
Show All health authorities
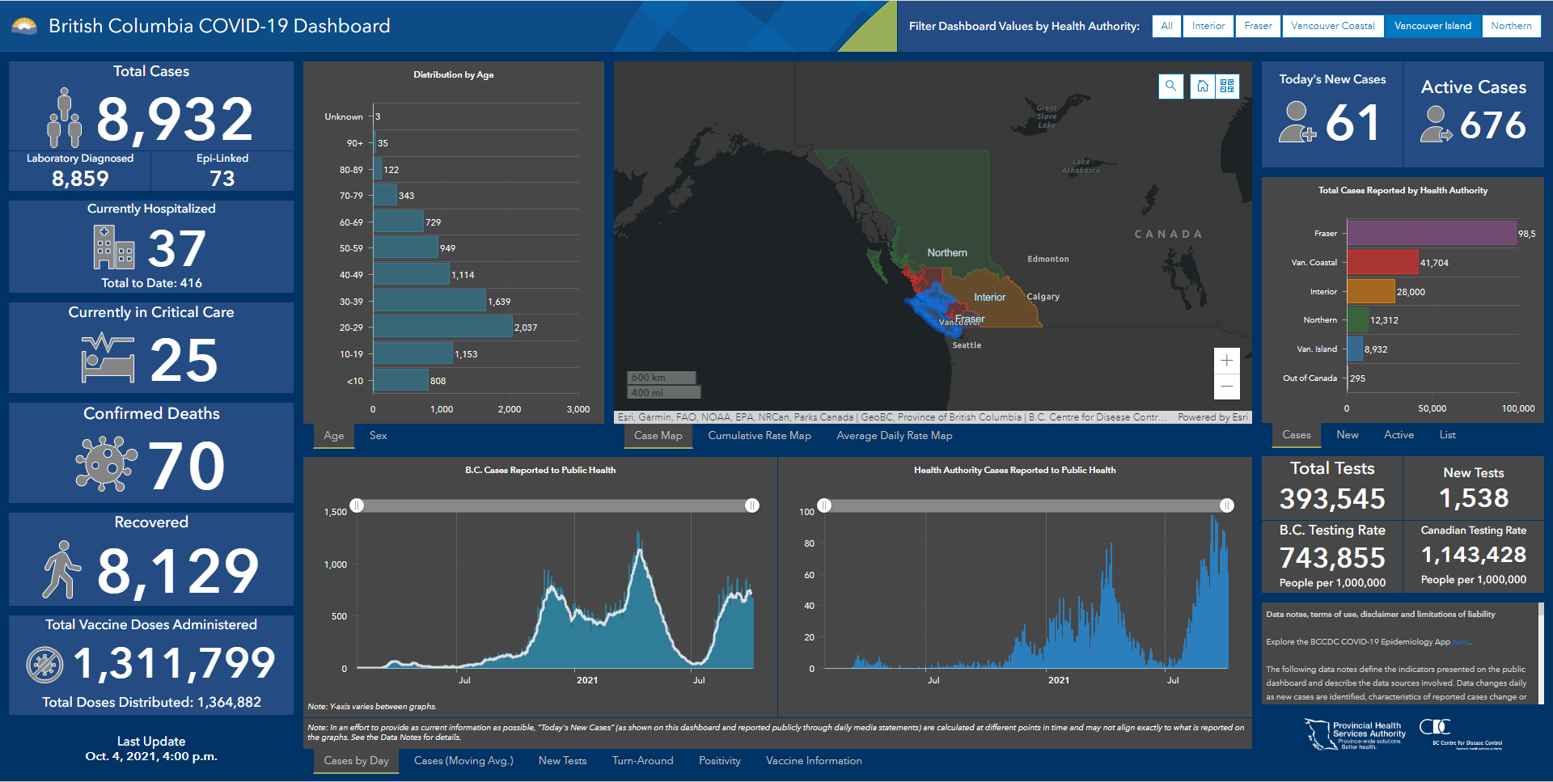click(x=1166, y=26)
